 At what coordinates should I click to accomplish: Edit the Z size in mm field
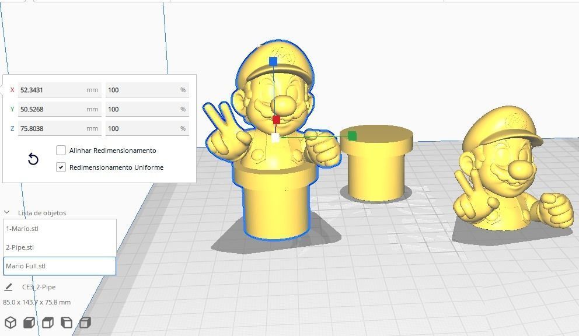point(60,128)
